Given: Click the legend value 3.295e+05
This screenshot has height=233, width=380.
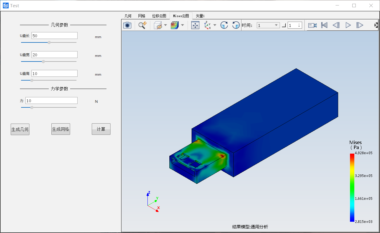Looking at the screenshot, I should point(363,176).
